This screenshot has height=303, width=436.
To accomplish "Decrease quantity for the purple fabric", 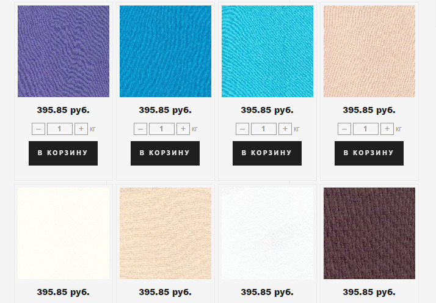I will tap(38, 129).
